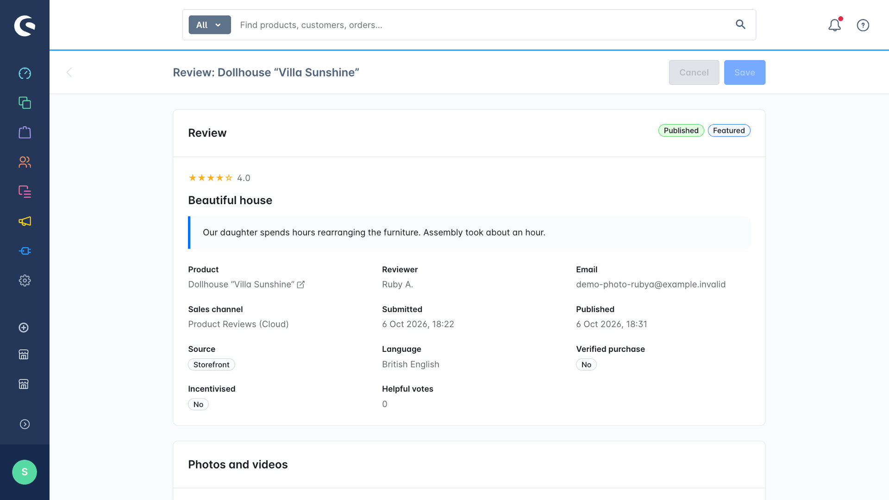Open the Orders shopping bag icon
Screen dimensions: 889x500
point(25,132)
